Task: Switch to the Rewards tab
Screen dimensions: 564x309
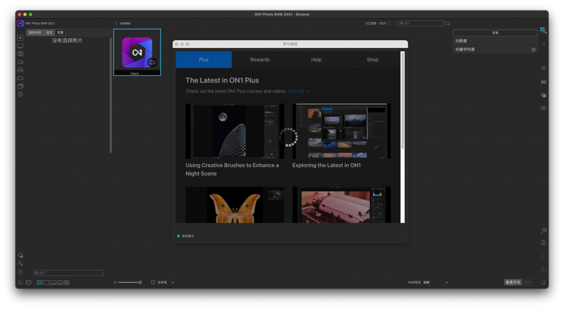Action: (260, 59)
